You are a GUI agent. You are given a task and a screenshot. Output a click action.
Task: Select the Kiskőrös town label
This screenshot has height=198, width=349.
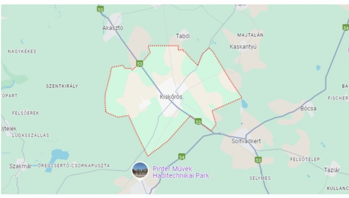(x=171, y=97)
